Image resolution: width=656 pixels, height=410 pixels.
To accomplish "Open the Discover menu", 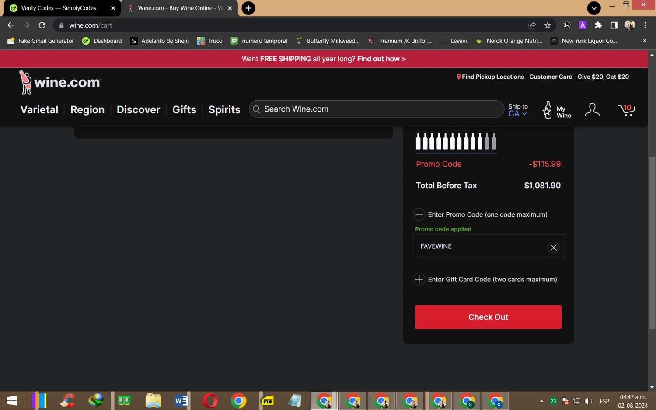I will [138, 110].
